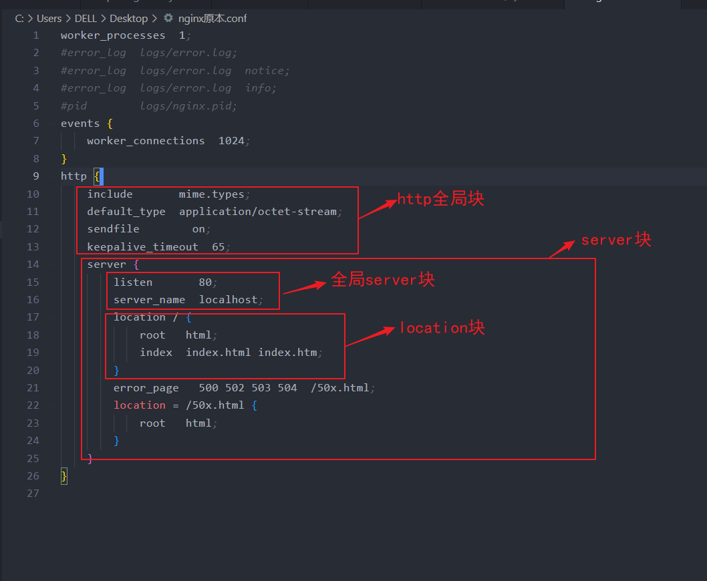707x581 pixels.
Task: Place cursor on the worker_processes directive
Action: tap(114, 35)
